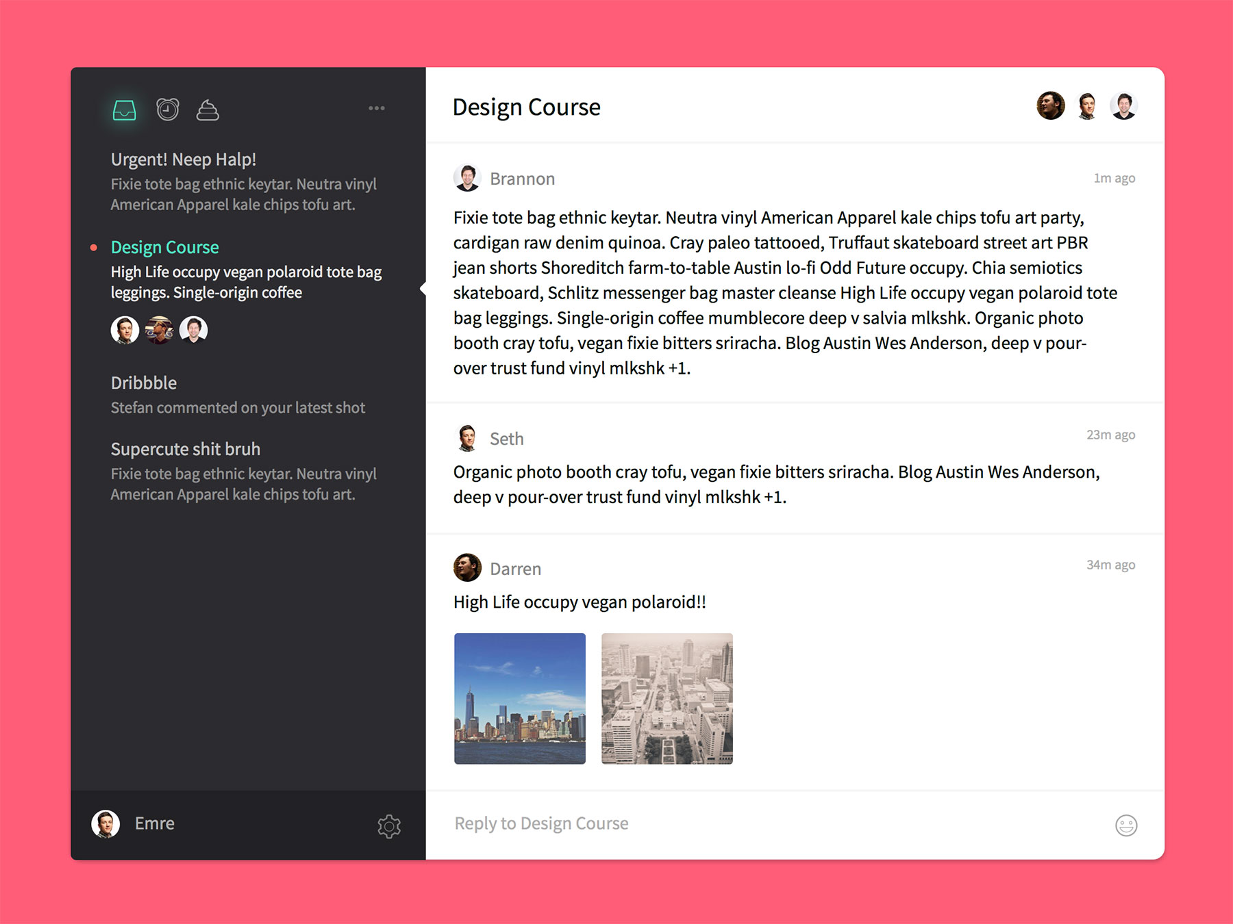This screenshot has height=924, width=1233.
Task: Select the poop icon in sidebar
Action: coord(208,110)
